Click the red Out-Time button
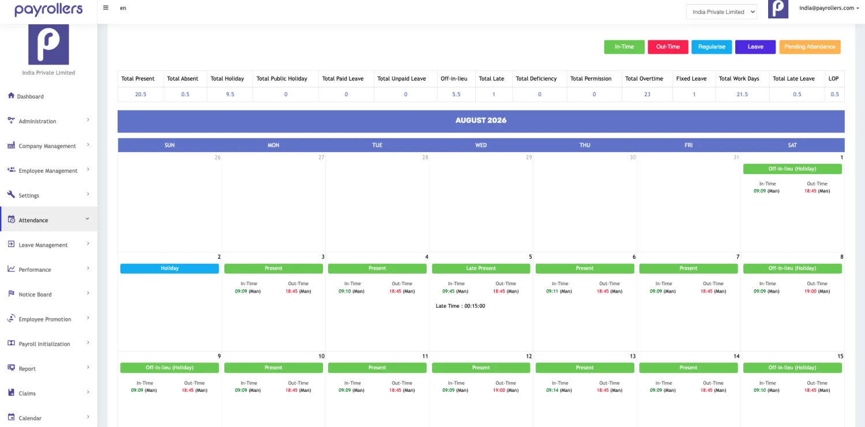Image resolution: width=865 pixels, height=427 pixels. (x=668, y=47)
